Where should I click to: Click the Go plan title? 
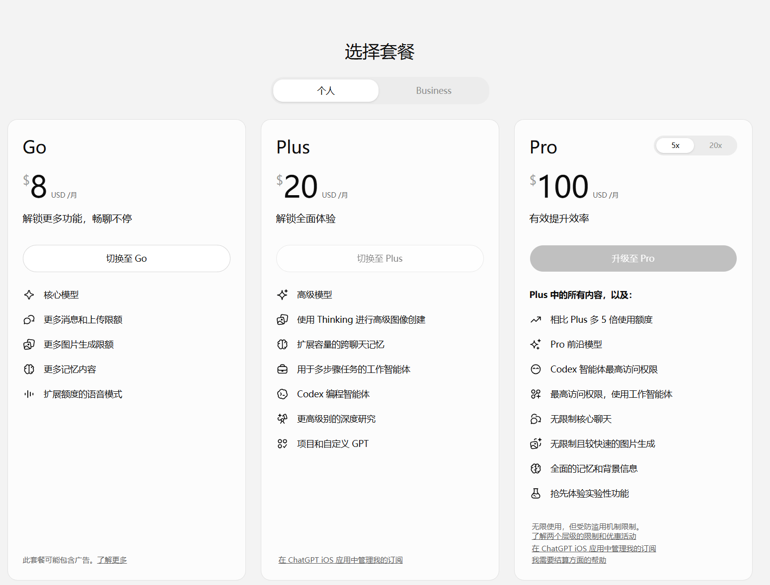(35, 147)
